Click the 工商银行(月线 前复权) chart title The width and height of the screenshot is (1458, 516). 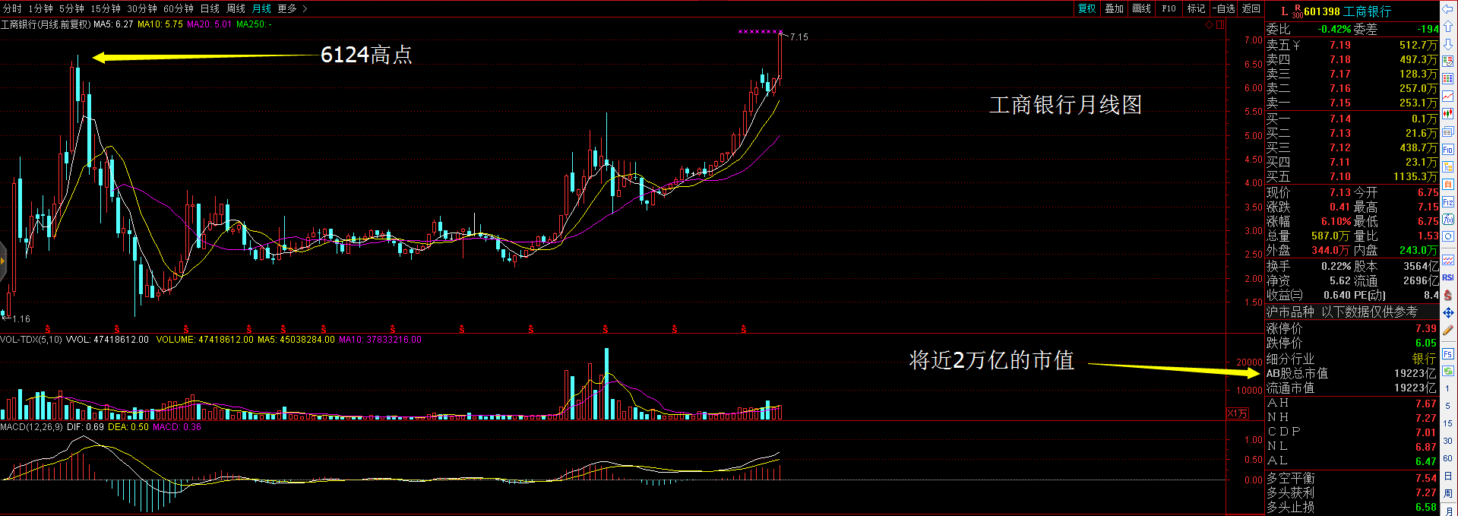(46, 24)
